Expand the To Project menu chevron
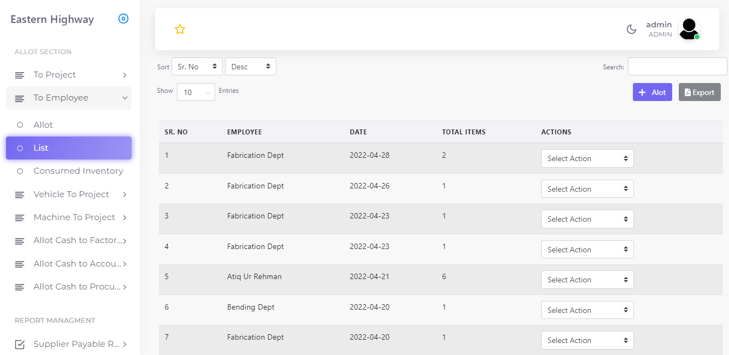729x355 pixels. coord(125,75)
